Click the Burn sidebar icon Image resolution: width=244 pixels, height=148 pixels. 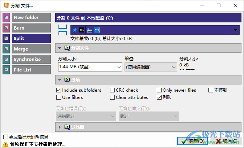click(6, 28)
